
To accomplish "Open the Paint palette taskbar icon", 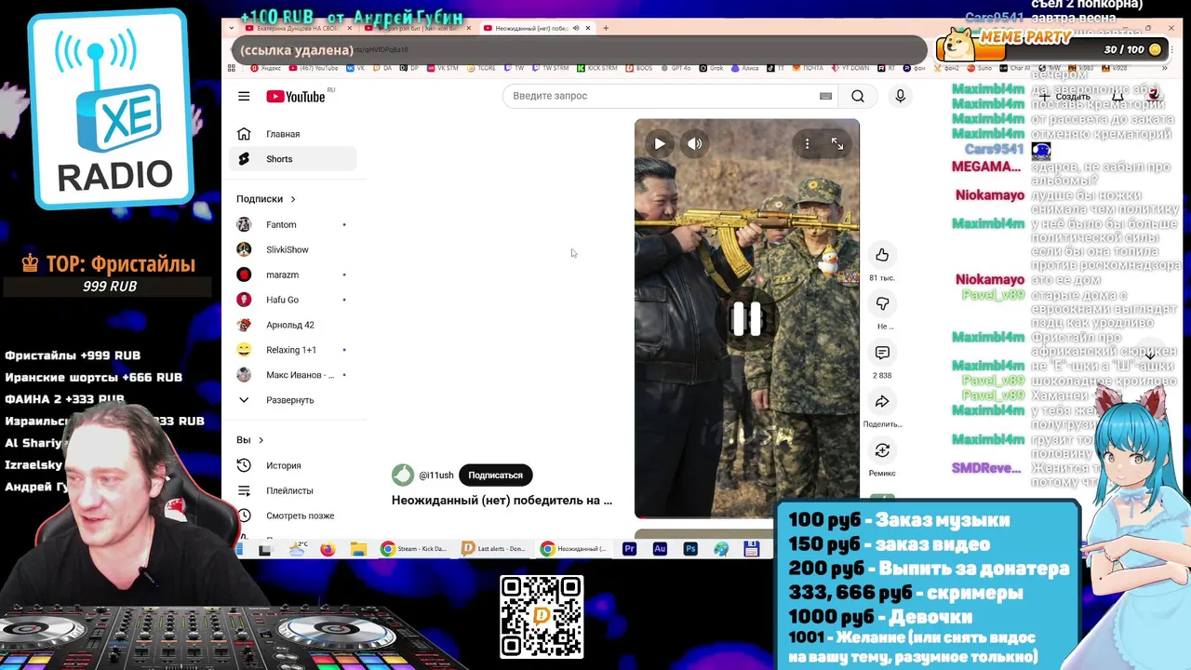I will point(720,549).
